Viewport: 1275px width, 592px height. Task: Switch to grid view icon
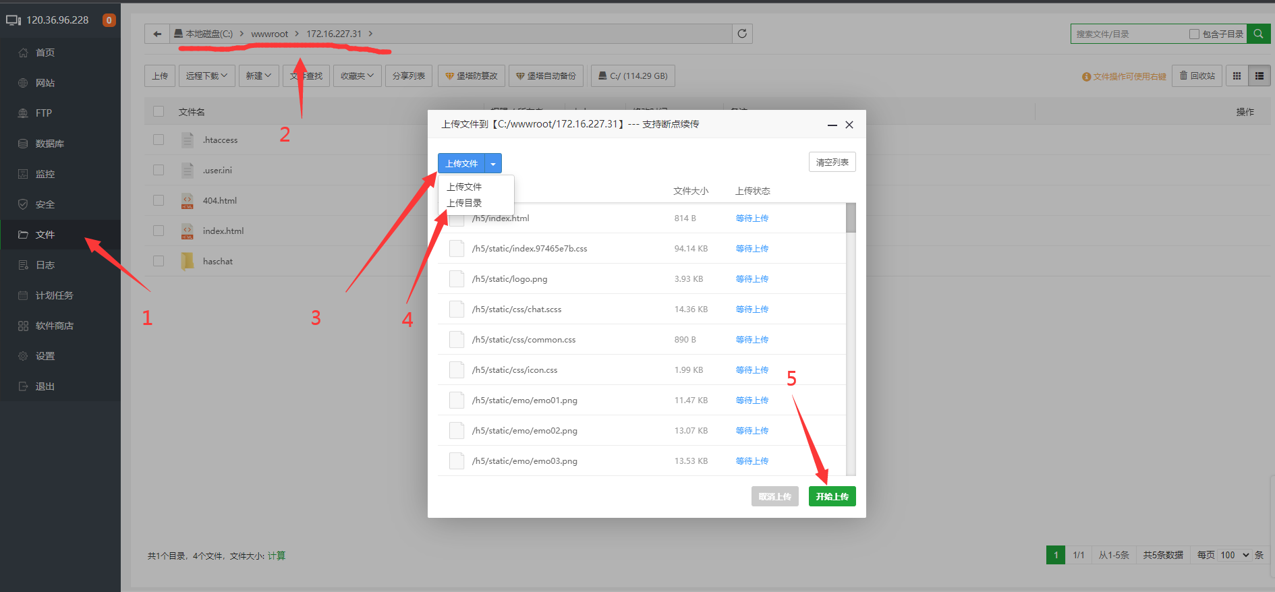[1237, 76]
